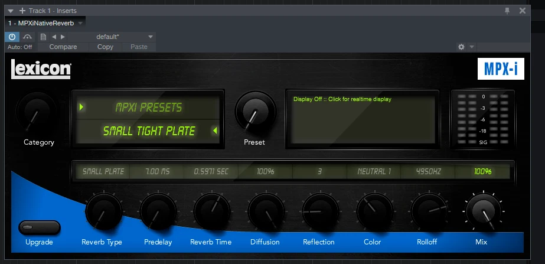
Task: Click the Paste button
Action: pos(139,47)
